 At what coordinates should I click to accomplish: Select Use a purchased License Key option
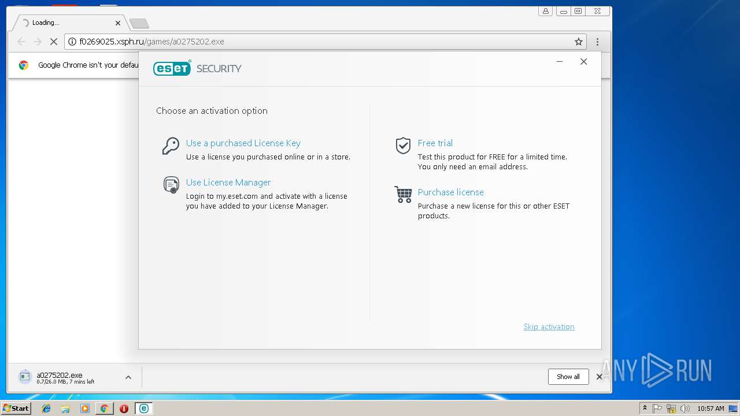pos(243,143)
